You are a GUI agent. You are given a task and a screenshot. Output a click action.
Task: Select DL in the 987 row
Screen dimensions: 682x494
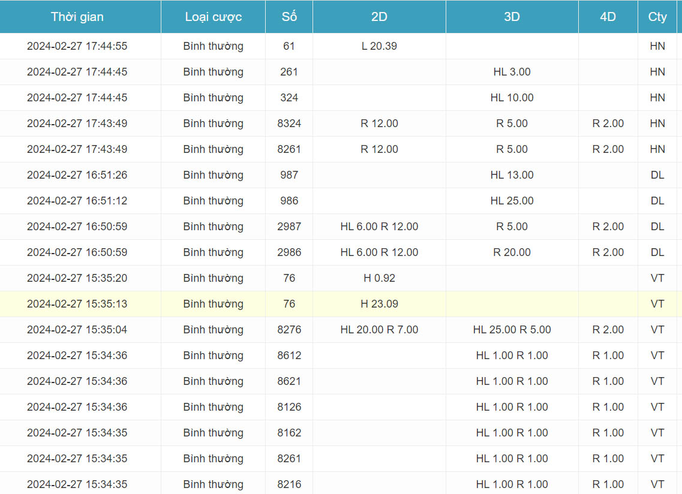coord(657,175)
